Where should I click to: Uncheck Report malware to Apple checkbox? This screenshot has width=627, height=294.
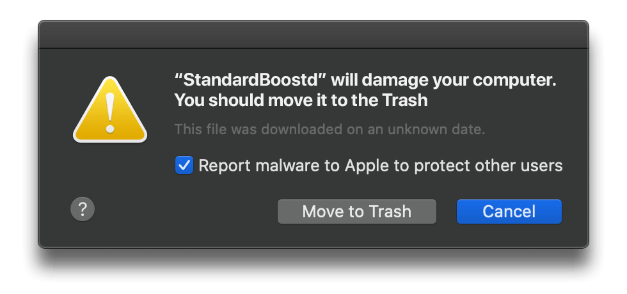[184, 166]
